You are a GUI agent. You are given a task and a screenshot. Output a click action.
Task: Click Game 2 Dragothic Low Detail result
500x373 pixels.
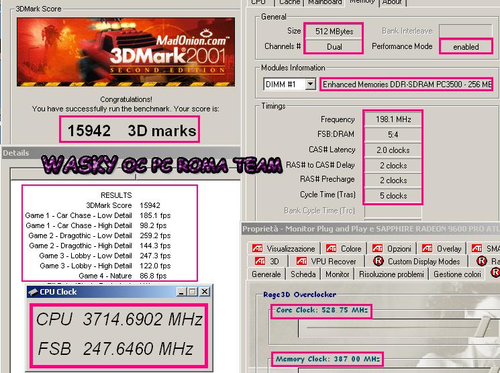pyautogui.click(x=99, y=235)
